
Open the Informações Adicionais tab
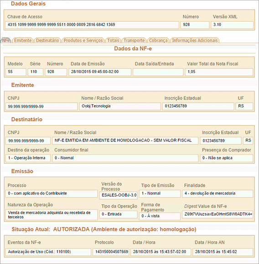195,40
